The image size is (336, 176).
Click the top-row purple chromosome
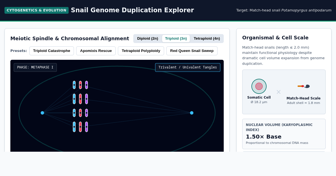tap(87, 85)
